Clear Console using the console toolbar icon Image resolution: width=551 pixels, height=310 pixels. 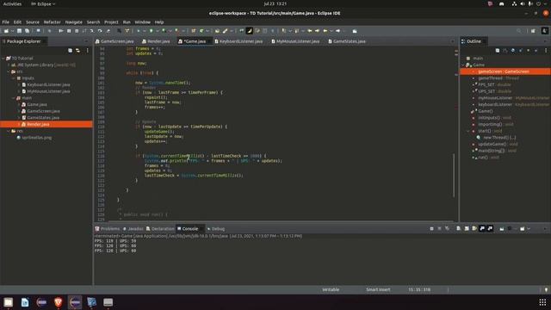[459, 228]
